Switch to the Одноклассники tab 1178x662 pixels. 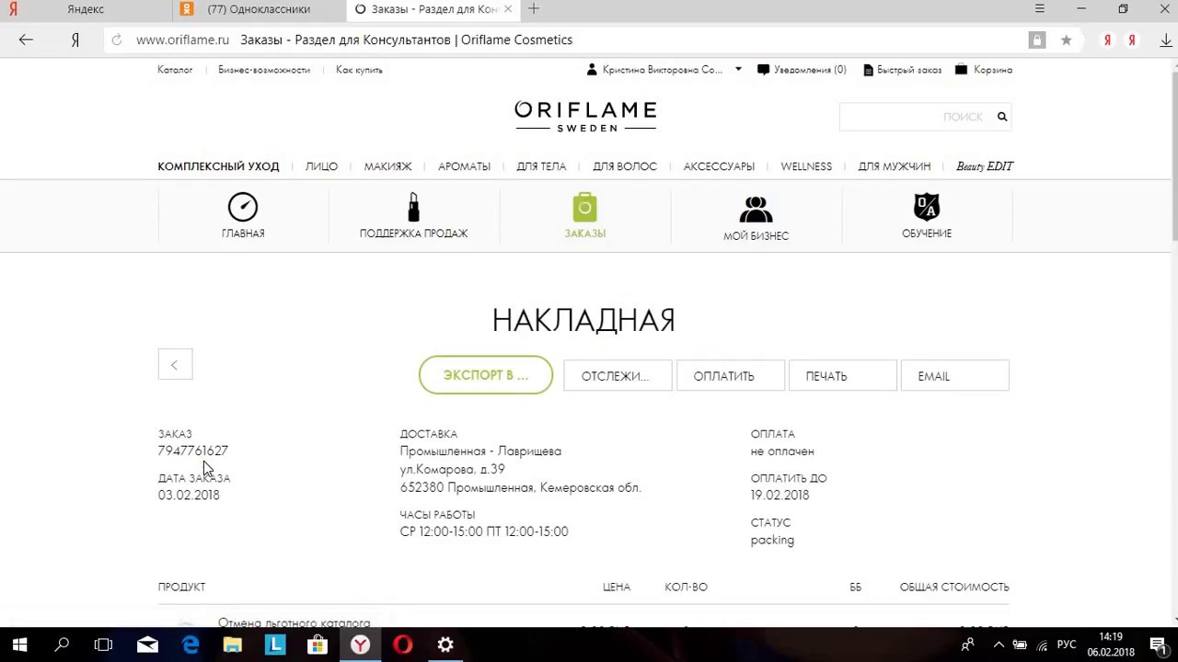pyautogui.click(x=258, y=9)
